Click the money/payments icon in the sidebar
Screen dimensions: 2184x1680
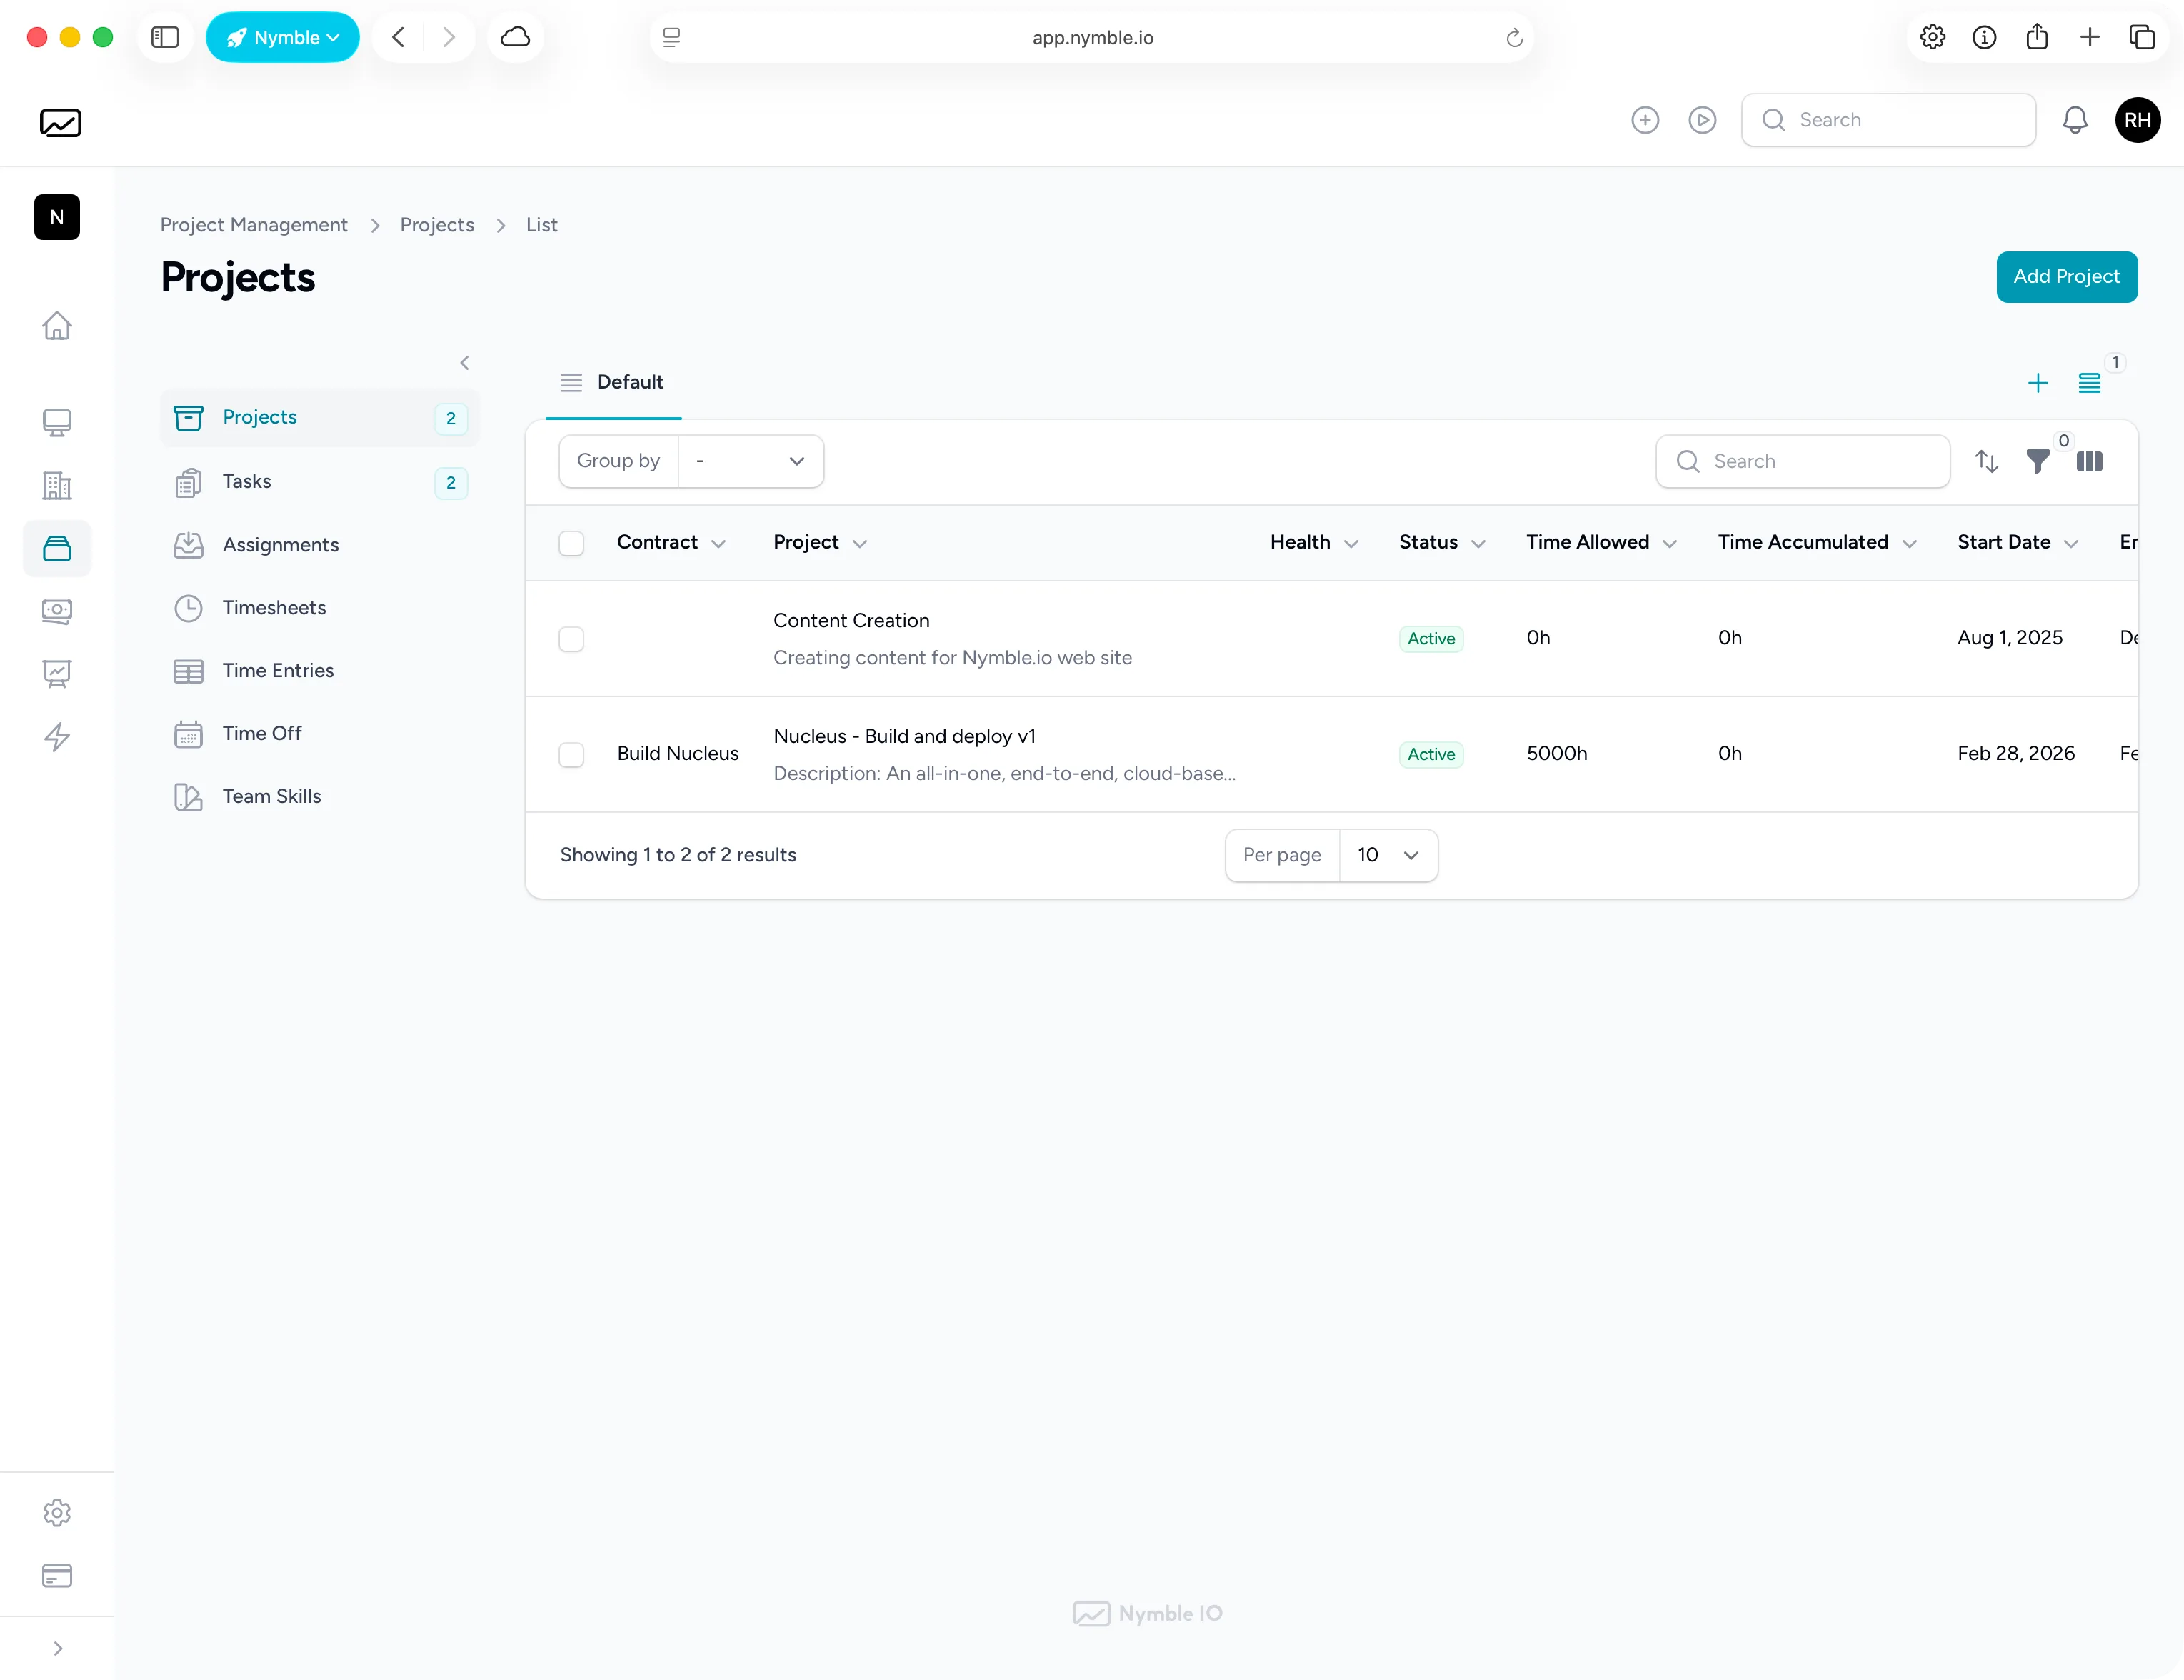tap(57, 611)
